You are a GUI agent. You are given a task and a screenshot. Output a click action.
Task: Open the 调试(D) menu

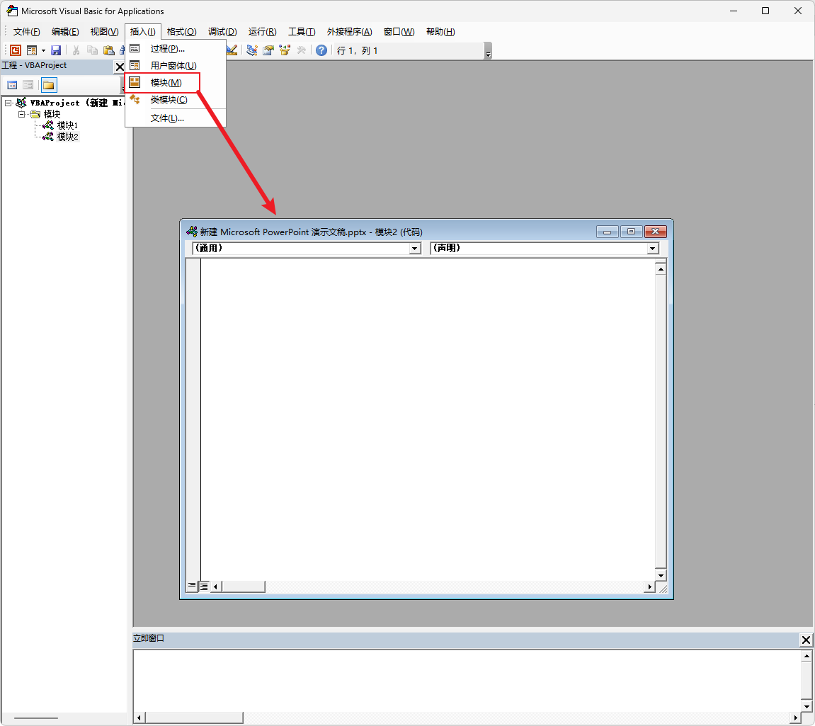click(x=222, y=32)
